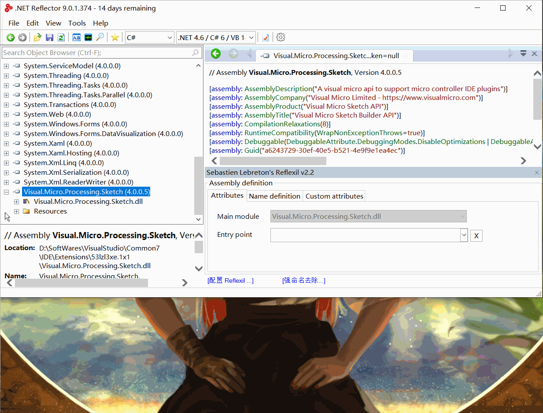543x413 pixels.
Task: Click the RuntimeCompatibility attribute link in code
Action: [279, 133]
